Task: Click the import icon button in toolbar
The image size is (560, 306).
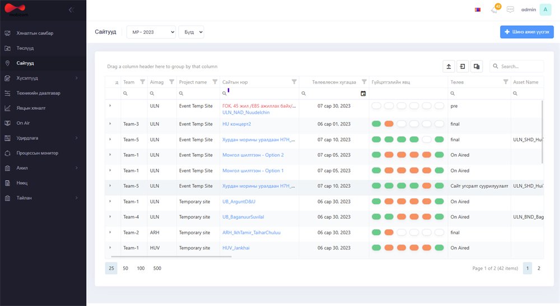Action: (463, 66)
